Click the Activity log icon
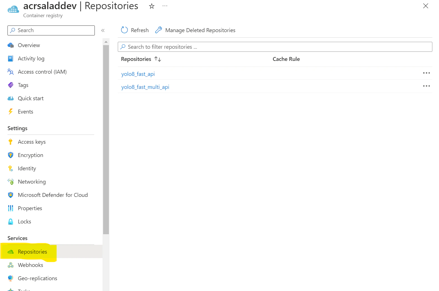The width and height of the screenshot is (439, 291). point(11,58)
